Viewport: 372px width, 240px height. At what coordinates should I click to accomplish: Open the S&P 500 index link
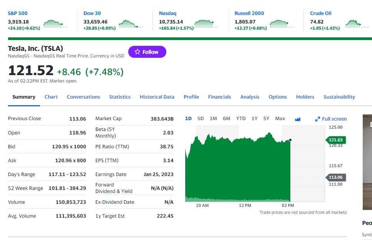(18, 13)
